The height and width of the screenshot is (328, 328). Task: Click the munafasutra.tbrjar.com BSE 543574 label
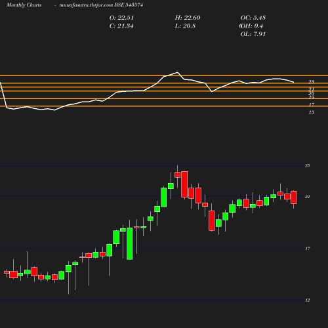point(101,5)
